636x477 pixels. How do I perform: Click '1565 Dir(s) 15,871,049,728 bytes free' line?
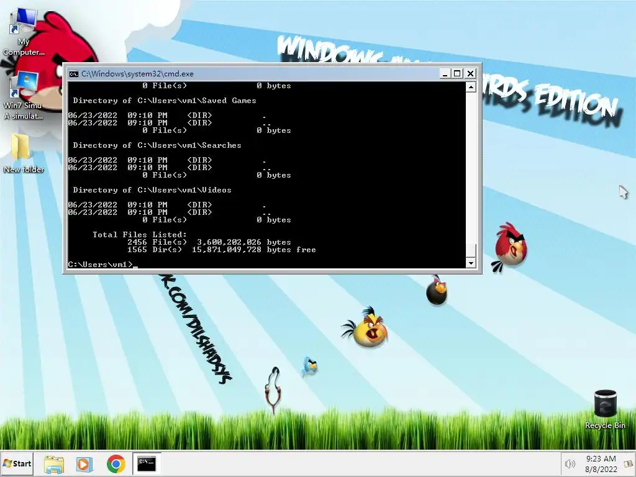coord(222,250)
